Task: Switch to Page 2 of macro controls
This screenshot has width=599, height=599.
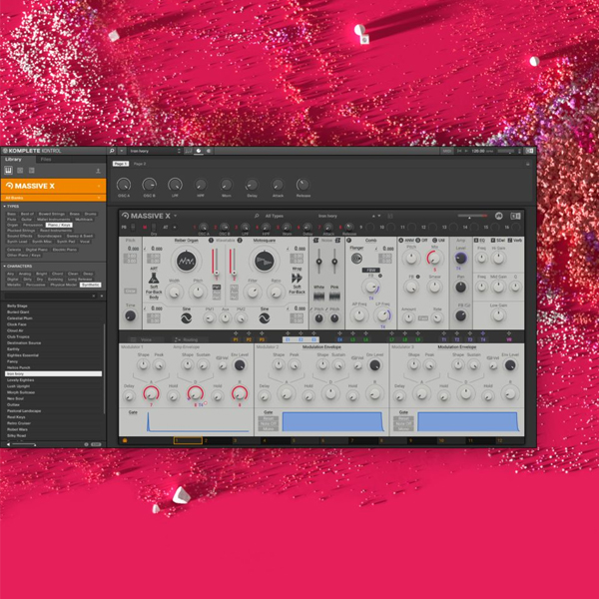Action: [140, 164]
